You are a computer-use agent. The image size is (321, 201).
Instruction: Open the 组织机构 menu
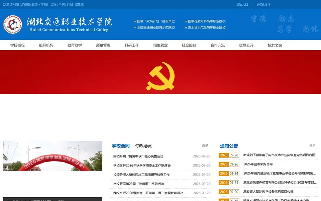(x=46, y=45)
